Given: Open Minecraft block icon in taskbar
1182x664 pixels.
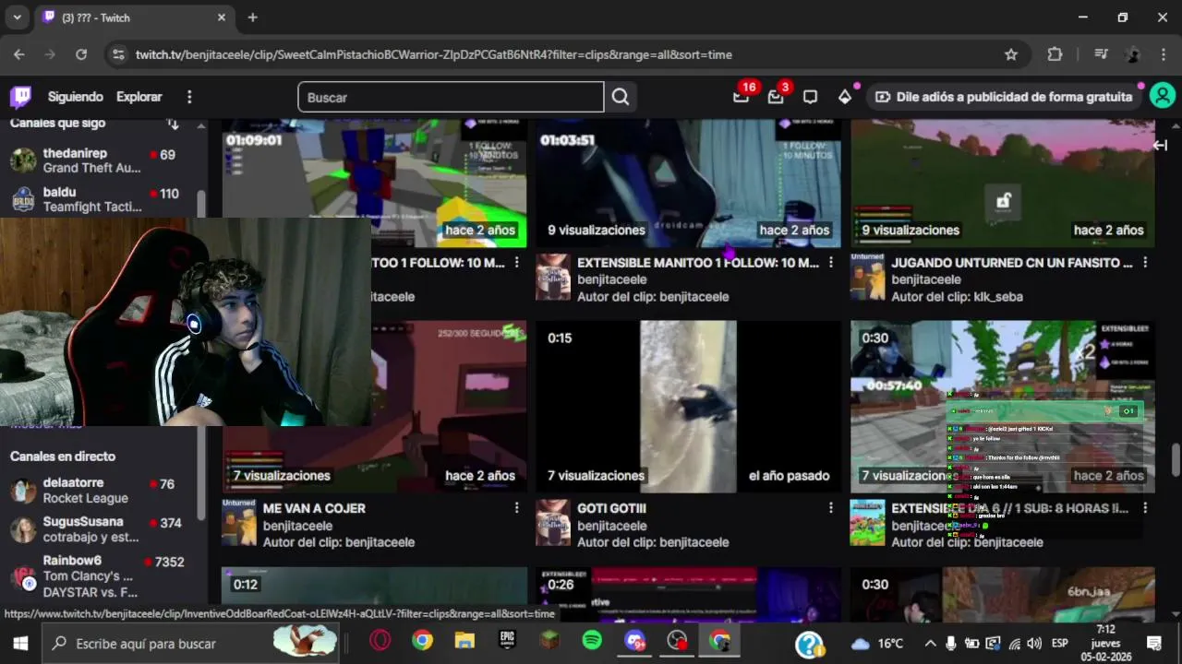Looking at the screenshot, I should point(549,641).
